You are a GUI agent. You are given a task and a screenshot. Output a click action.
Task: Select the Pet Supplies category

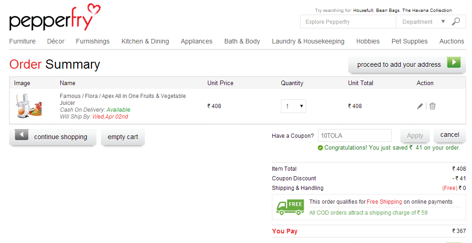(409, 41)
